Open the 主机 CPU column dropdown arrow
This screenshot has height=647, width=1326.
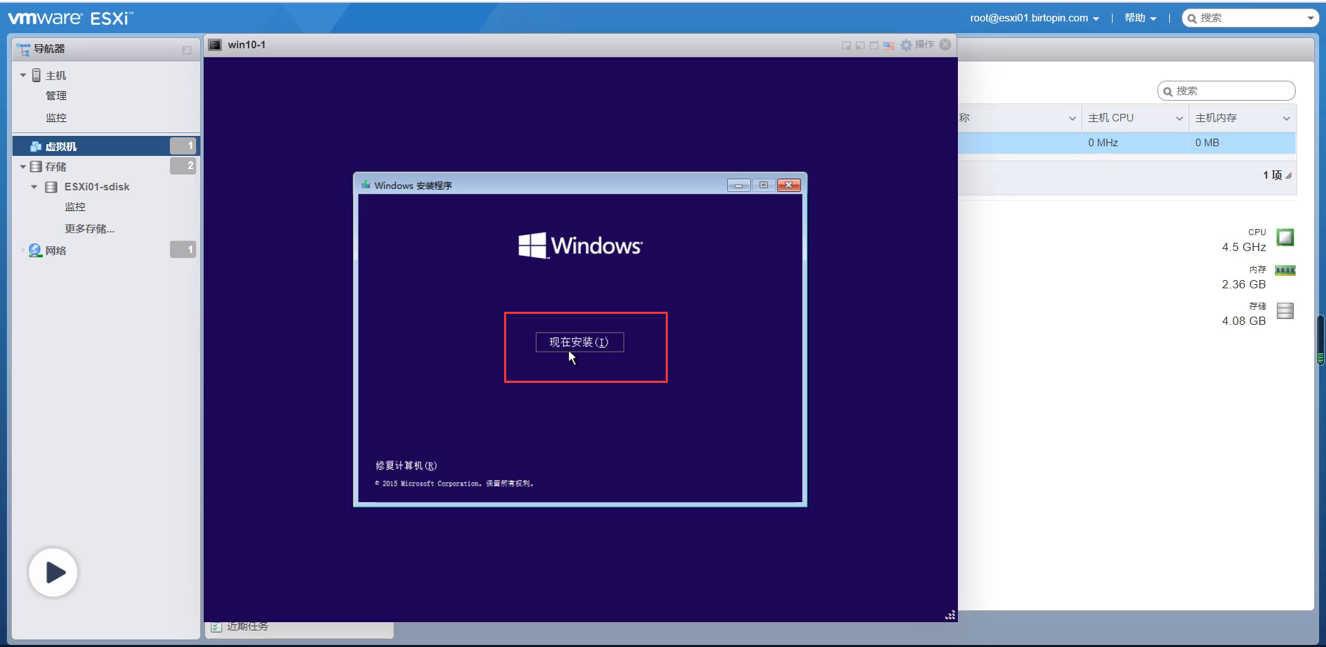(1180, 119)
